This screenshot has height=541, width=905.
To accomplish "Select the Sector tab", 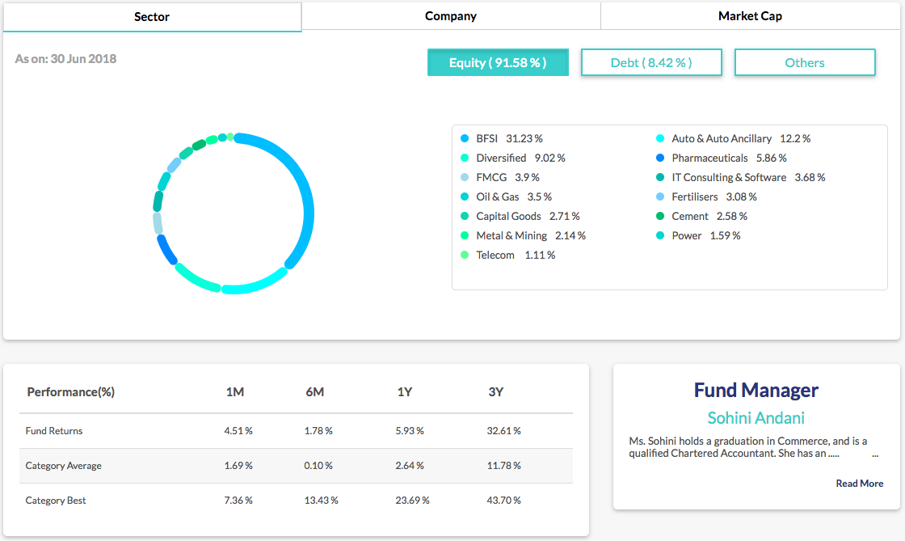I will click(152, 16).
